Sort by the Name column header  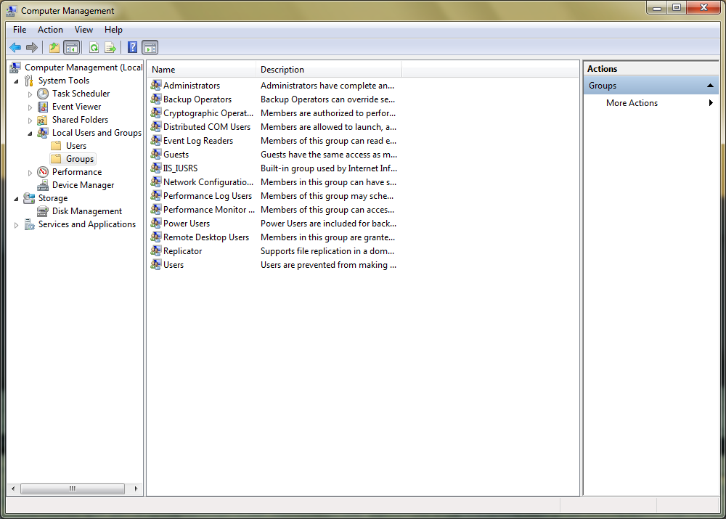tap(201, 70)
